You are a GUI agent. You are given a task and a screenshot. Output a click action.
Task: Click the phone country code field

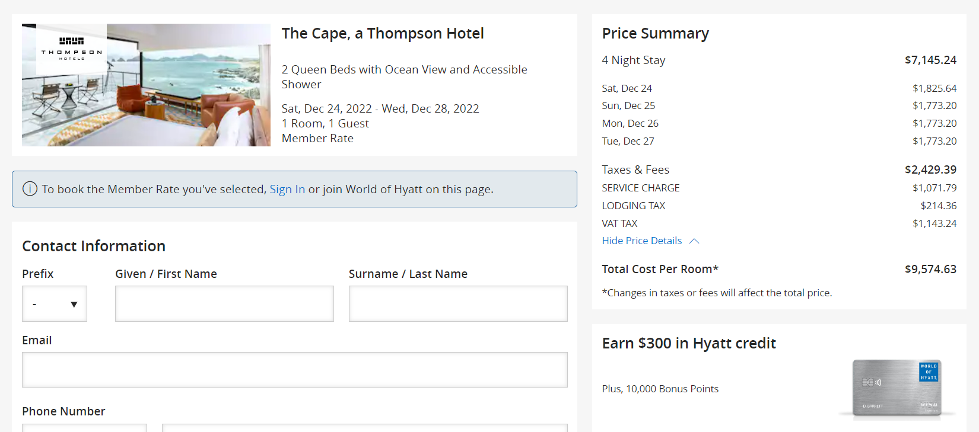pyautogui.click(x=84, y=428)
